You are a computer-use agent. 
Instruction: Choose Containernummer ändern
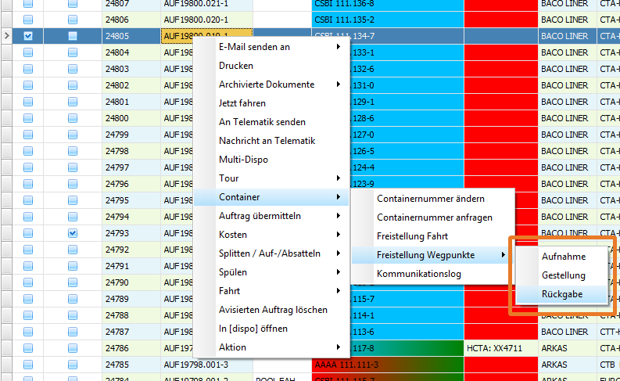pyautogui.click(x=431, y=199)
